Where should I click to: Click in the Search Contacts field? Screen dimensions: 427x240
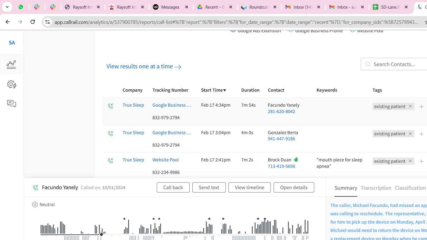coord(394,64)
